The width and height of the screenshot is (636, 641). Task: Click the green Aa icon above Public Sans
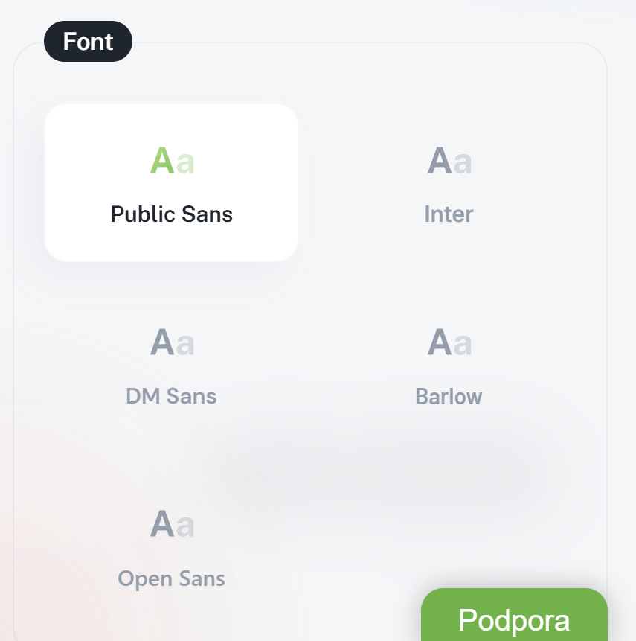172,161
